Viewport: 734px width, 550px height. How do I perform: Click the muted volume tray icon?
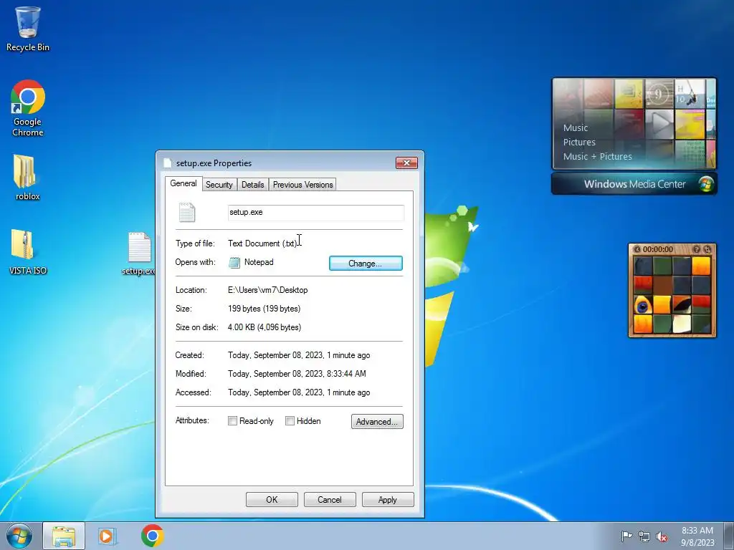tap(662, 536)
